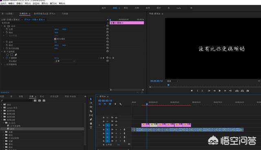The image size is (261, 150).
Task: Expand the 时间重映射 effect group
Action: [x=2, y=64]
